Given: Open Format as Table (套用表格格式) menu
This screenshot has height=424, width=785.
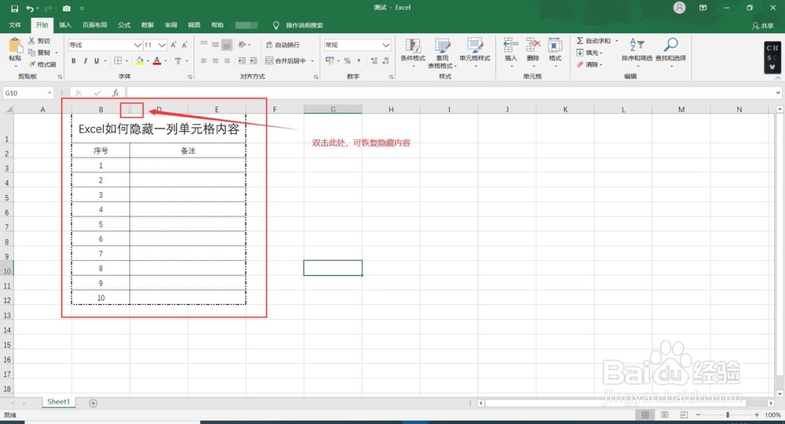Looking at the screenshot, I should point(442,53).
